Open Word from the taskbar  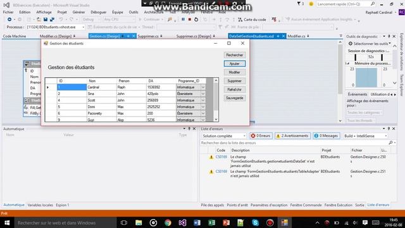click(x=197, y=222)
